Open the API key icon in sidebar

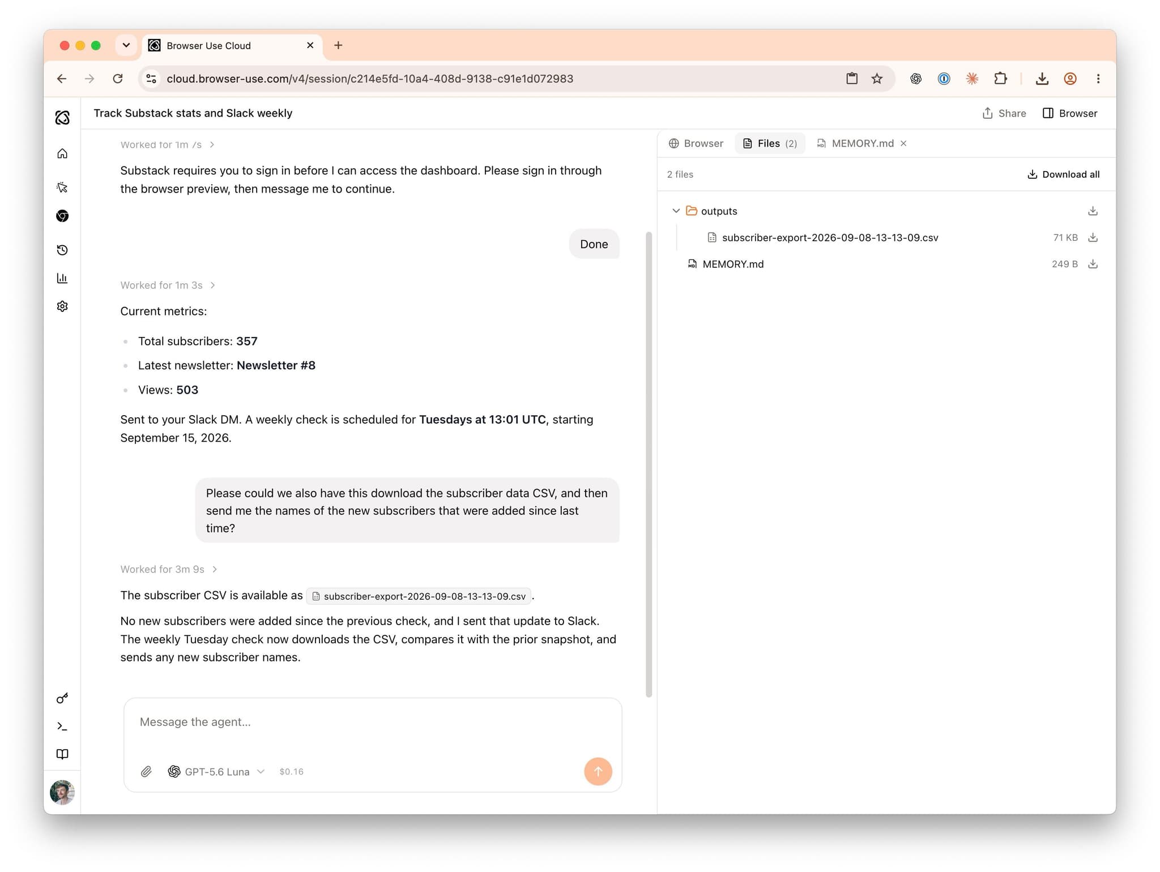click(62, 698)
